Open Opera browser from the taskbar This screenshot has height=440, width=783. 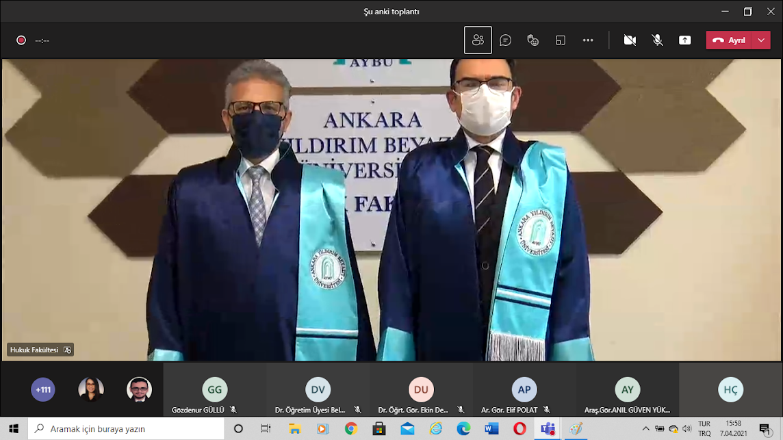pyautogui.click(x=519, y=429)
